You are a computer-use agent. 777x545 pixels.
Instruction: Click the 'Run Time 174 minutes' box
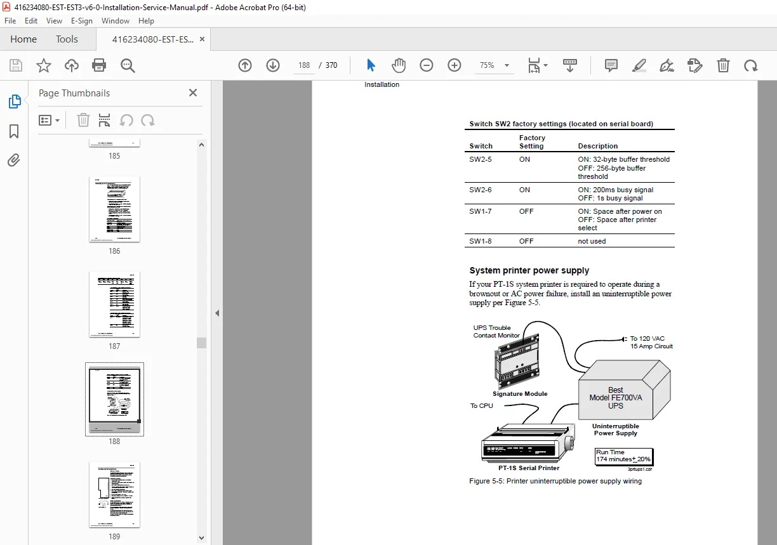(623, 456)
